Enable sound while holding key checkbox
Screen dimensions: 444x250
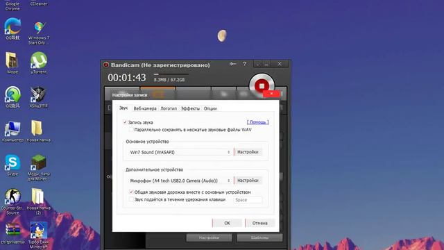pyautogui.click(x=131, y=199)
